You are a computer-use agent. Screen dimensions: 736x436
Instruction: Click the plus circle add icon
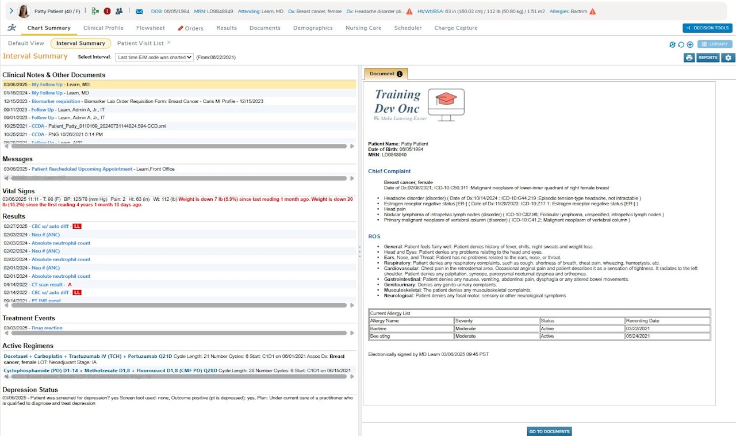pyautogui.click(x=689, y=44)
